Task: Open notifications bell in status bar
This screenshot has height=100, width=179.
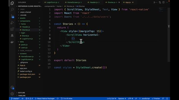Action: coord(167,99)
